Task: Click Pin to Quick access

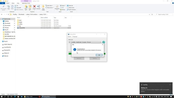Action: click(4, 8)
